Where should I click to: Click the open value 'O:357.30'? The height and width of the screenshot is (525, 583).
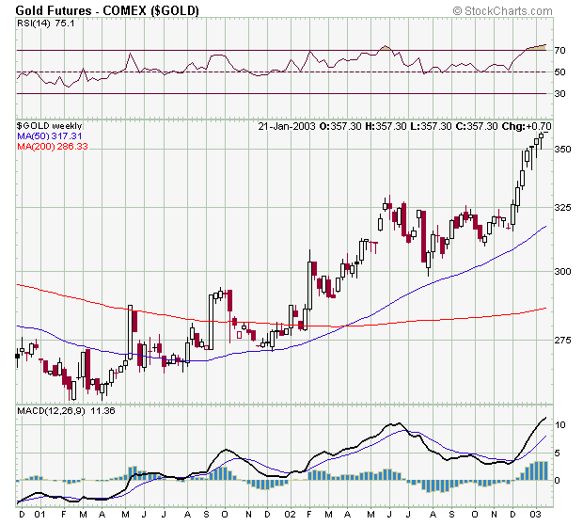[x=340, y=126]
